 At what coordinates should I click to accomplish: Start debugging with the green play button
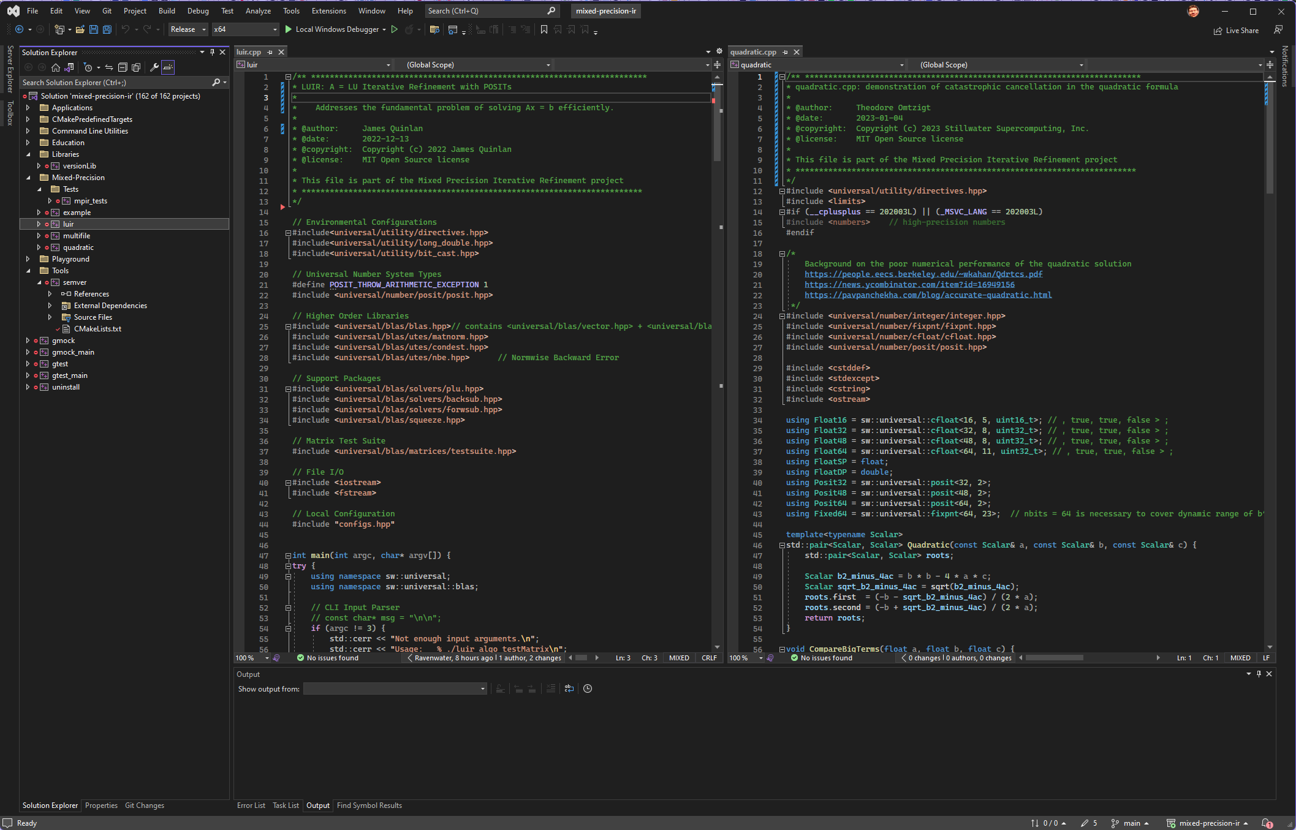(289, 29)
